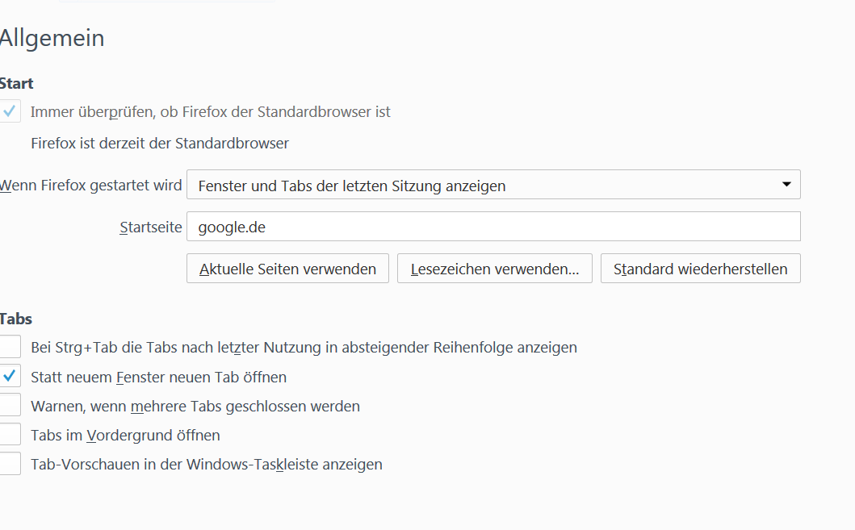Toggle the 'Immer überprüfen' default browser checkbox

coord(10,111)
